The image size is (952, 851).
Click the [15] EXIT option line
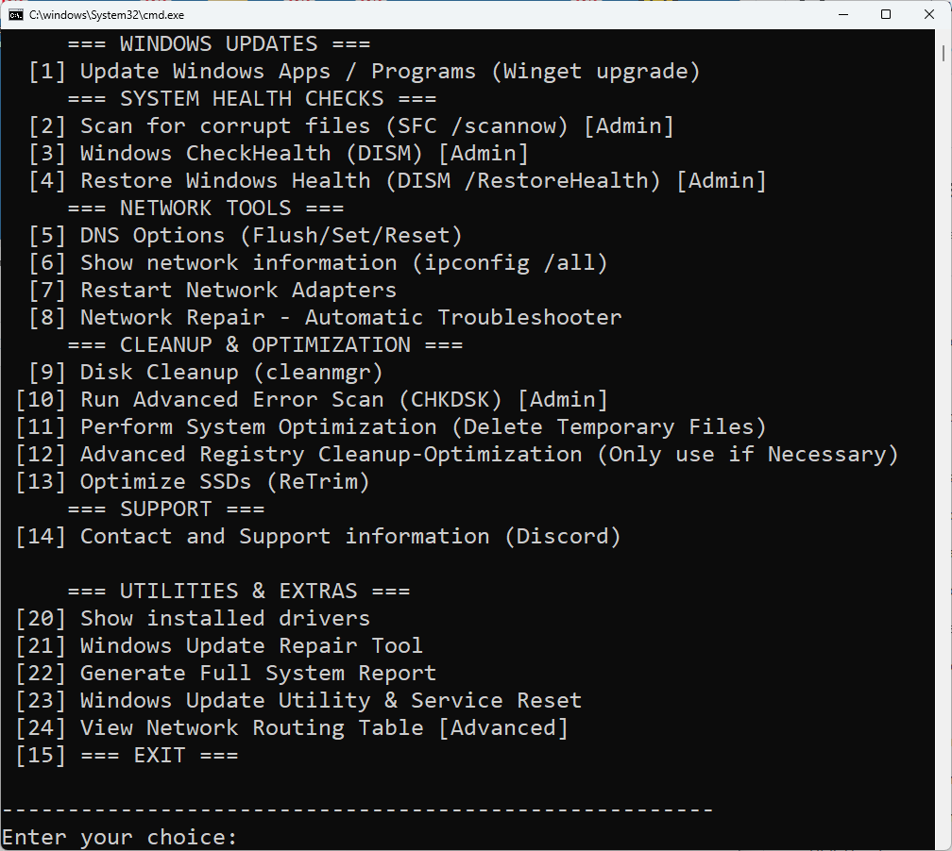(x=127, y=756)
